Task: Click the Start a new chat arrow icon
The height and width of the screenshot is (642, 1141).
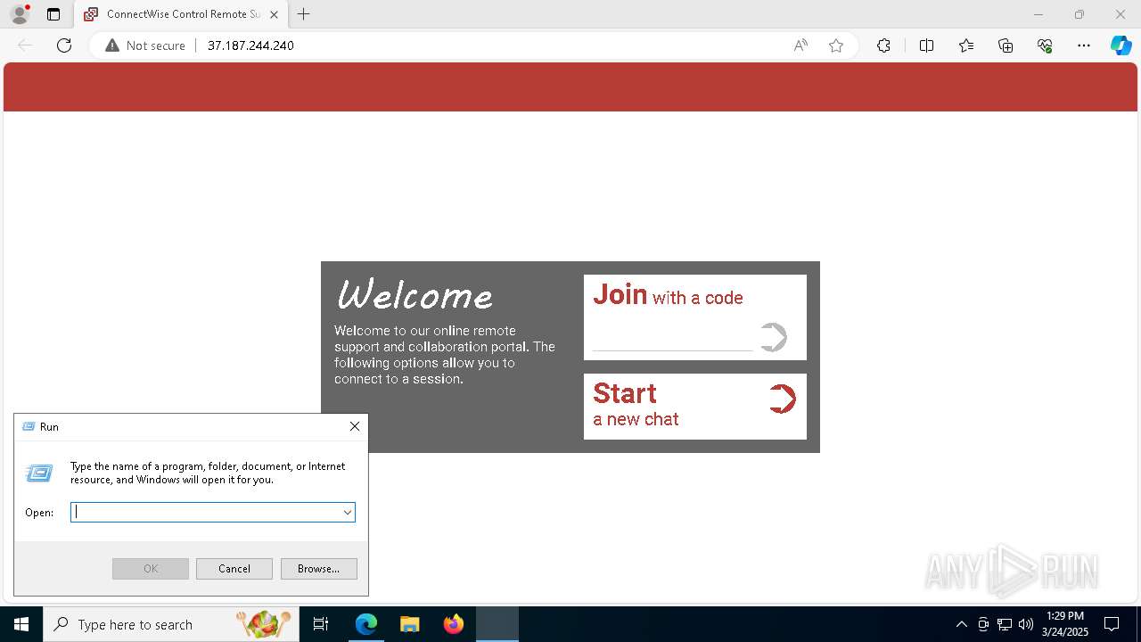Action: coord(782,399)
